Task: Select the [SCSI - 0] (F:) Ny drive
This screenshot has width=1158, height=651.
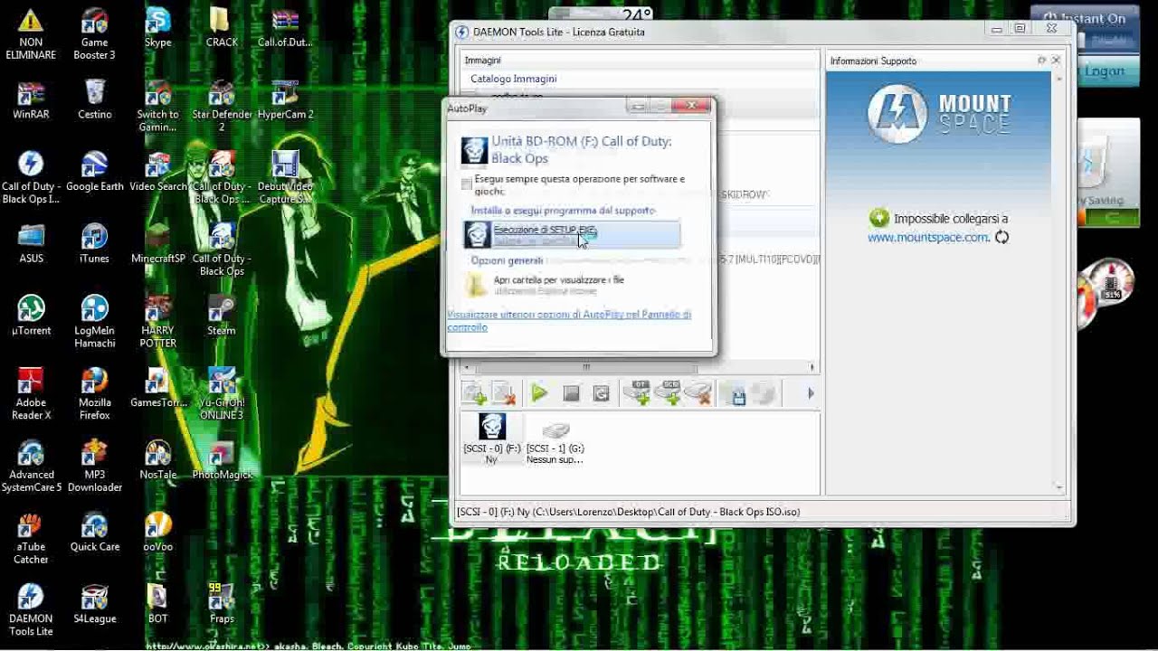Action: tap(492, 439)
